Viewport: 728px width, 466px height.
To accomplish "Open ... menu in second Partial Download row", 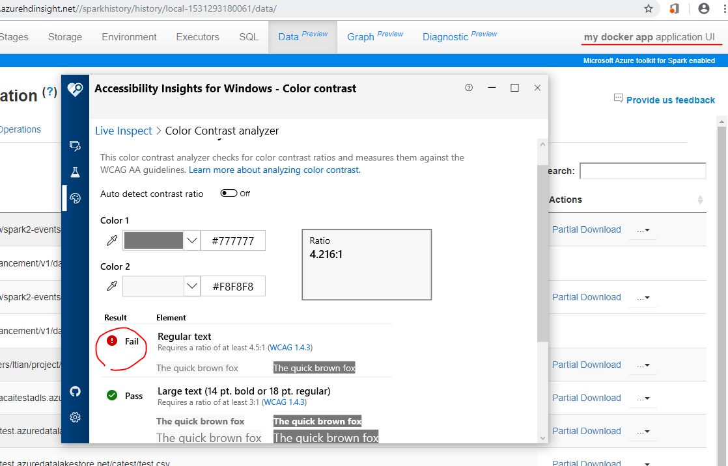I will coord(643,298).
